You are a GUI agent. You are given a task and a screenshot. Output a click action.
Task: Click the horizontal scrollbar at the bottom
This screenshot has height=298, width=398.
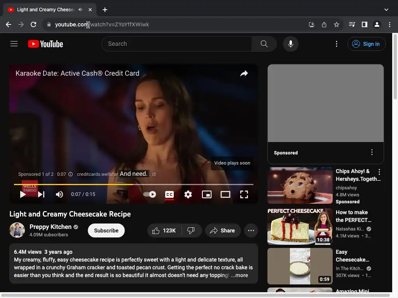coord(196,295)
